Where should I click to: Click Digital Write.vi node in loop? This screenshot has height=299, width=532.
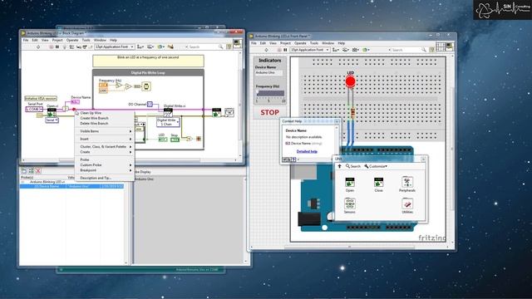pos(168,112)
